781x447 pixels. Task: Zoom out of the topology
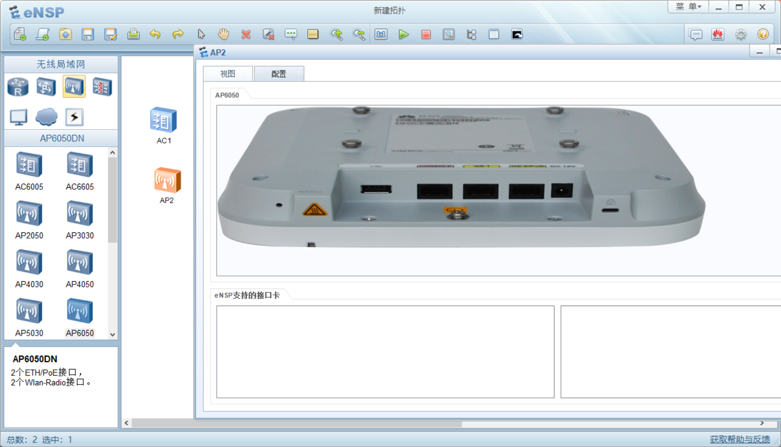pyautogui.click(x=359, y=34)
